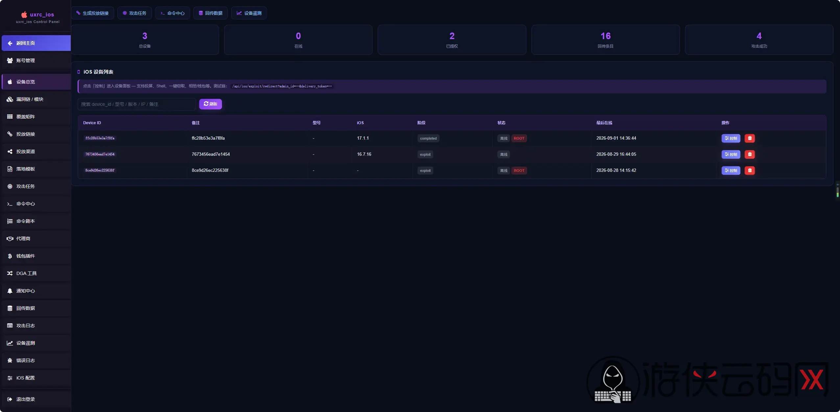Open 设备遥测 shortcut in top bar
Screen dimensions: 840x412
click(x=249, y=13)
